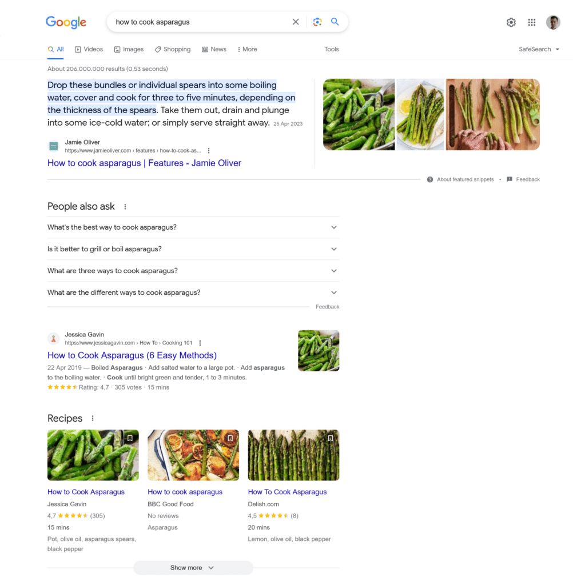This screenshot has height=585, width=573.
Task: Click the current user profile picture
Action: (552, 22)
